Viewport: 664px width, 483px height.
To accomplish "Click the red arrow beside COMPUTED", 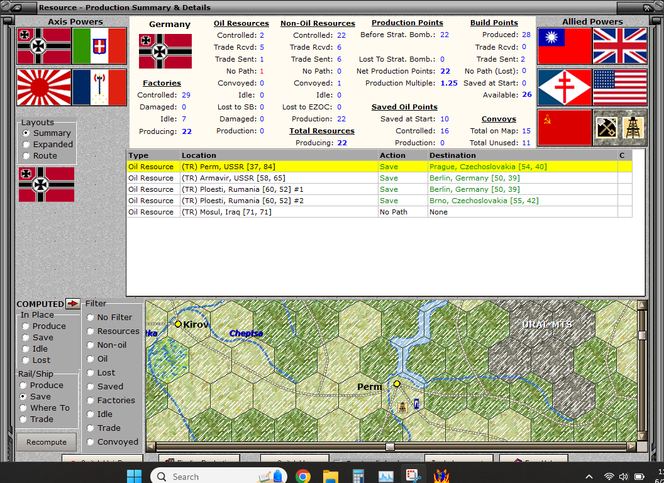I will point(73,303).
